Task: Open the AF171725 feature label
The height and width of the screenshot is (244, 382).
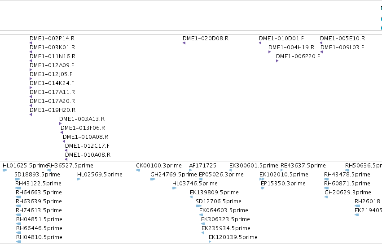Action: point(203,166)
